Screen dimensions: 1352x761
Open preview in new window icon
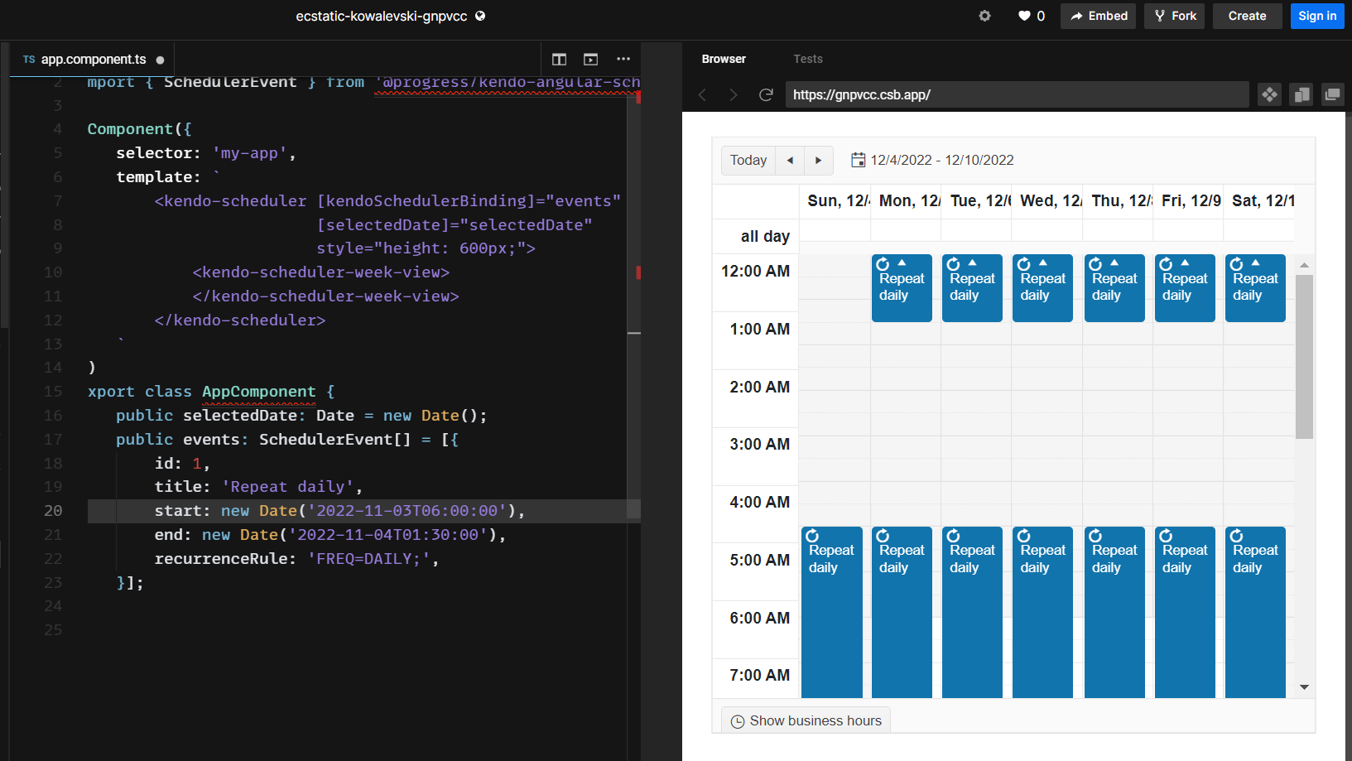(x=1332, y=94)
